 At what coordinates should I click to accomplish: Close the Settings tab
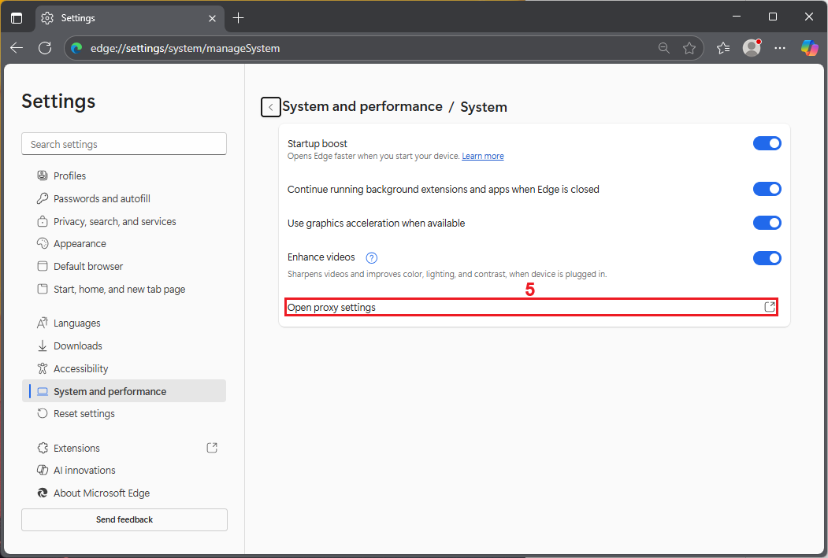(x=212, y=18)
